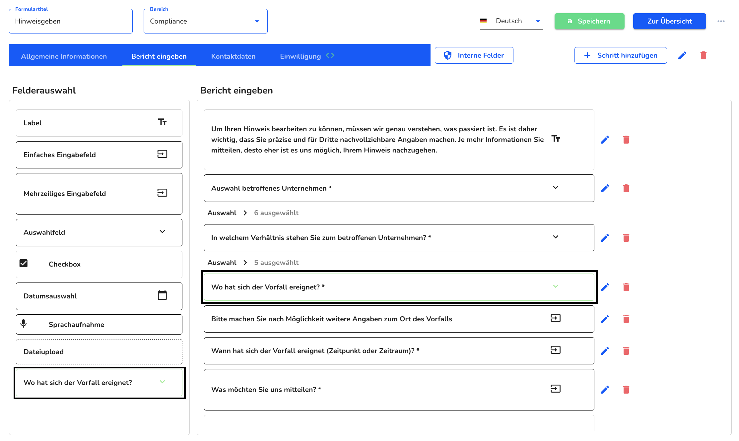Delete 'Wo hat sich der Vorfall ereignet?' field
The height and width of the screenshot is (441, 739).
(x=626, y=287)
